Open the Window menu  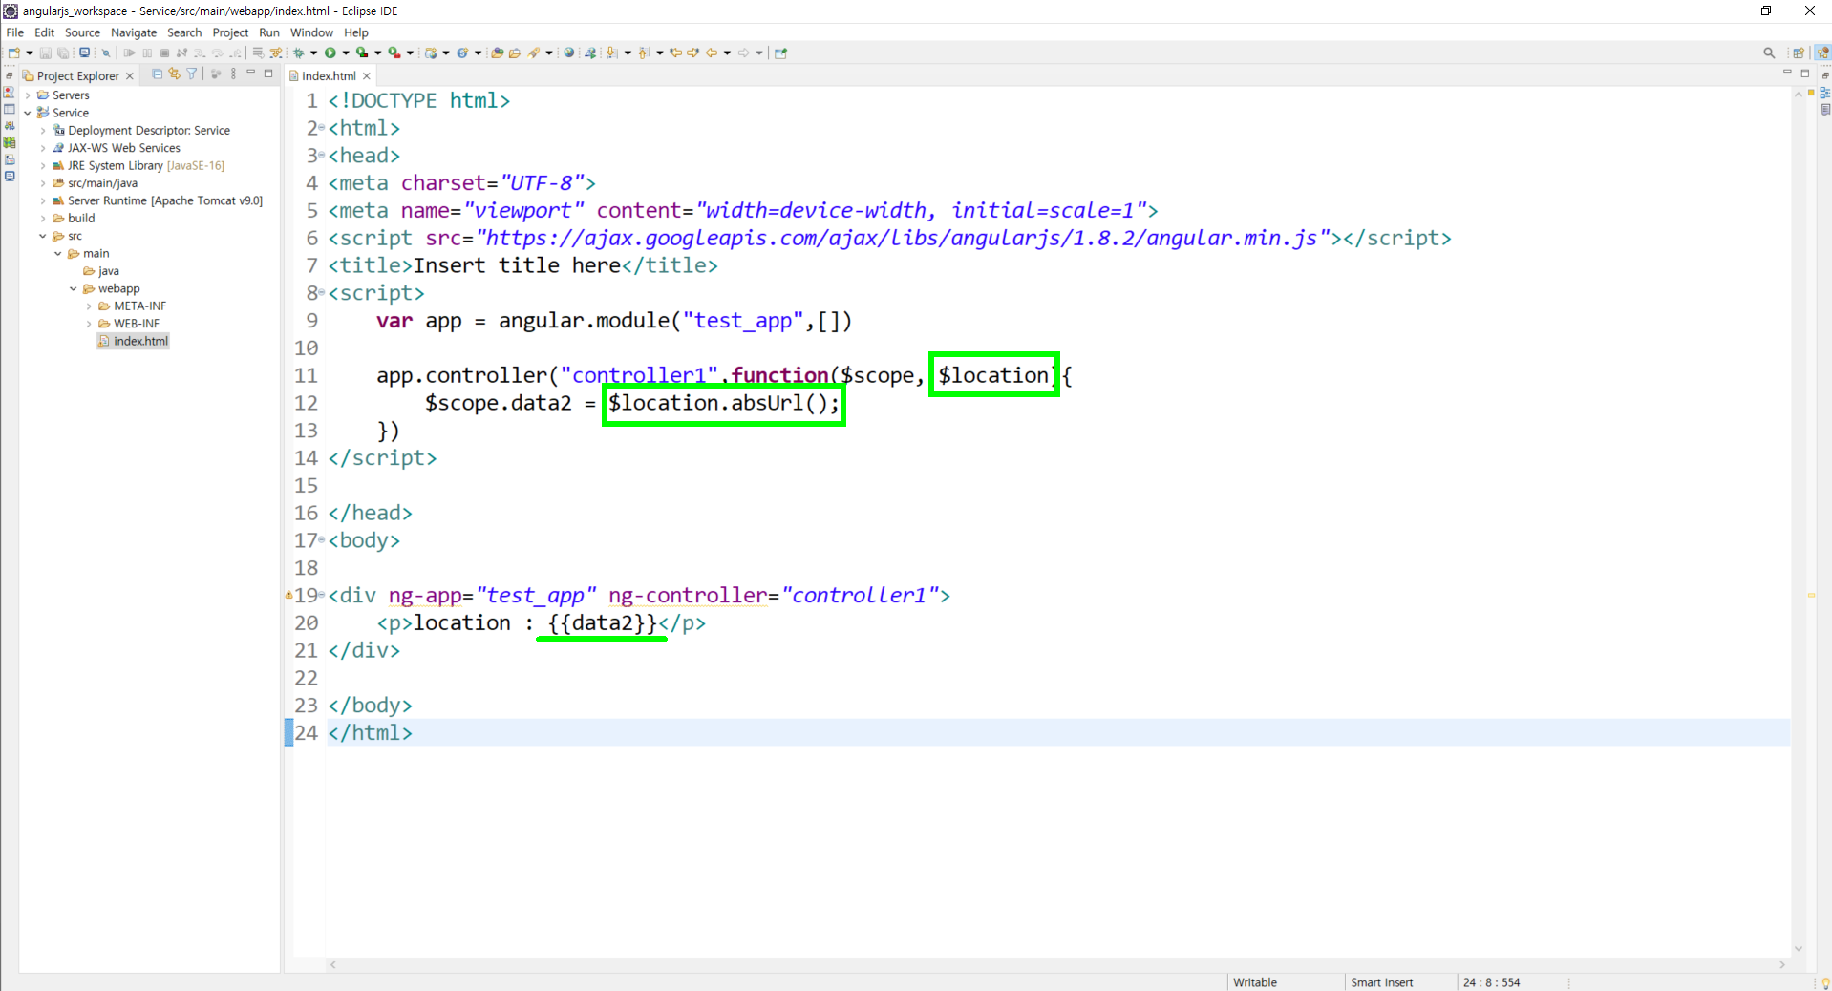[x=311, y=32]
